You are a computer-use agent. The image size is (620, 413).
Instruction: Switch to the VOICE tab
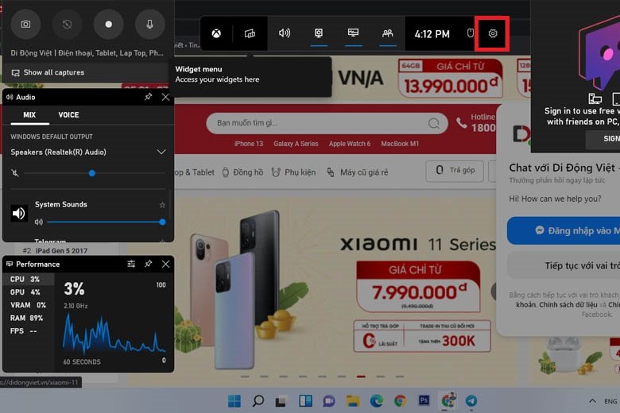[x=68, y=115]
